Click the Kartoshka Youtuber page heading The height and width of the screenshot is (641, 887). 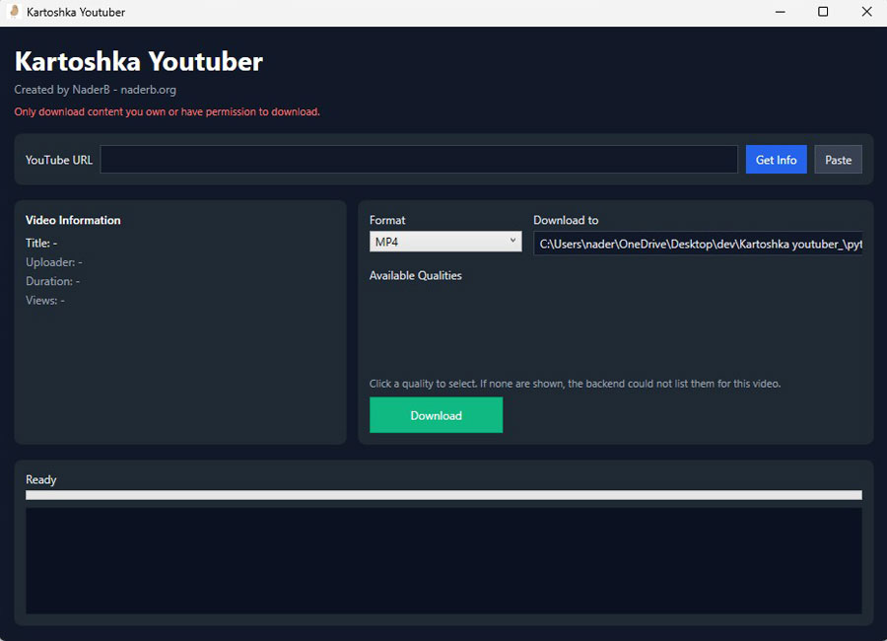(138, 61)
